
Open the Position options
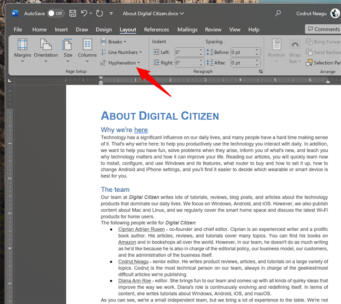pos(276,51)
